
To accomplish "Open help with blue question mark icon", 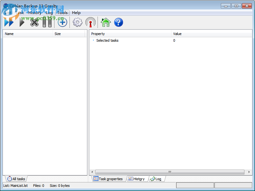I will coord(119,22).
